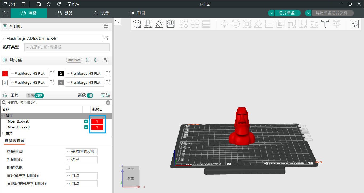Toggle the 高级 advanced mode switch

pyautogui.click(x=90, y=95)
